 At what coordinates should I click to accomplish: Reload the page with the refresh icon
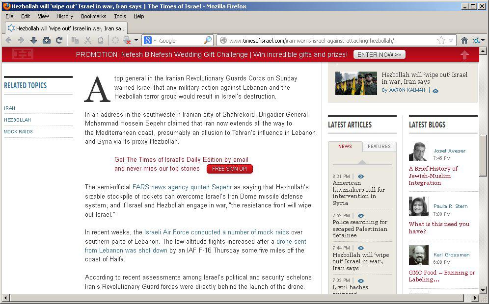point(59,40)
